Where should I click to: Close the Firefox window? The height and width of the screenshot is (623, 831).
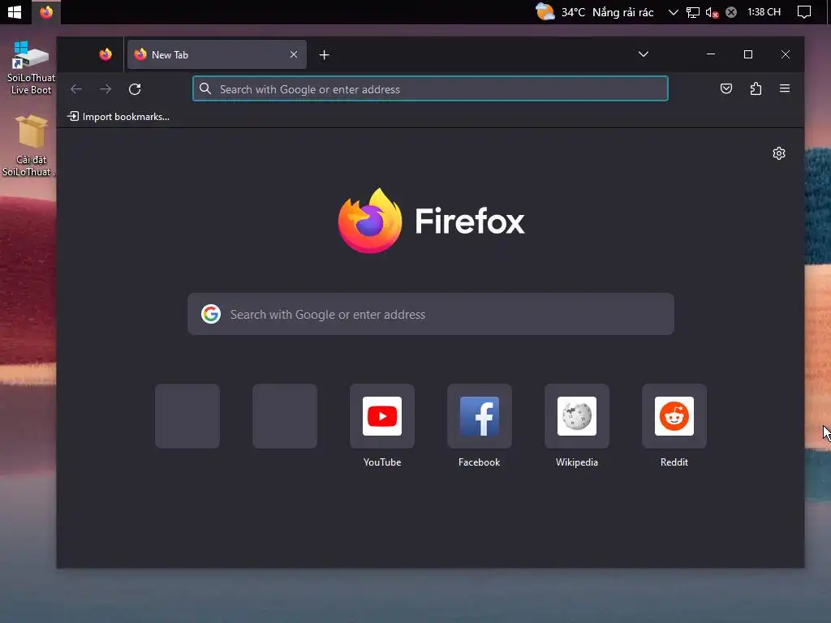coord(786,54)
